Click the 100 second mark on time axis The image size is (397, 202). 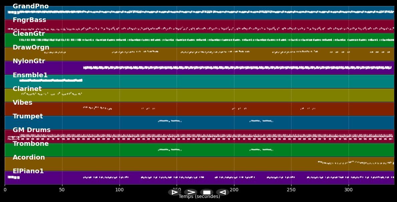119,190
